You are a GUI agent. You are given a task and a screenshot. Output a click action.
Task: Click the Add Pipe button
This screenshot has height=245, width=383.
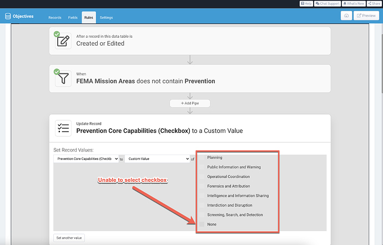[x=190, y=103]
